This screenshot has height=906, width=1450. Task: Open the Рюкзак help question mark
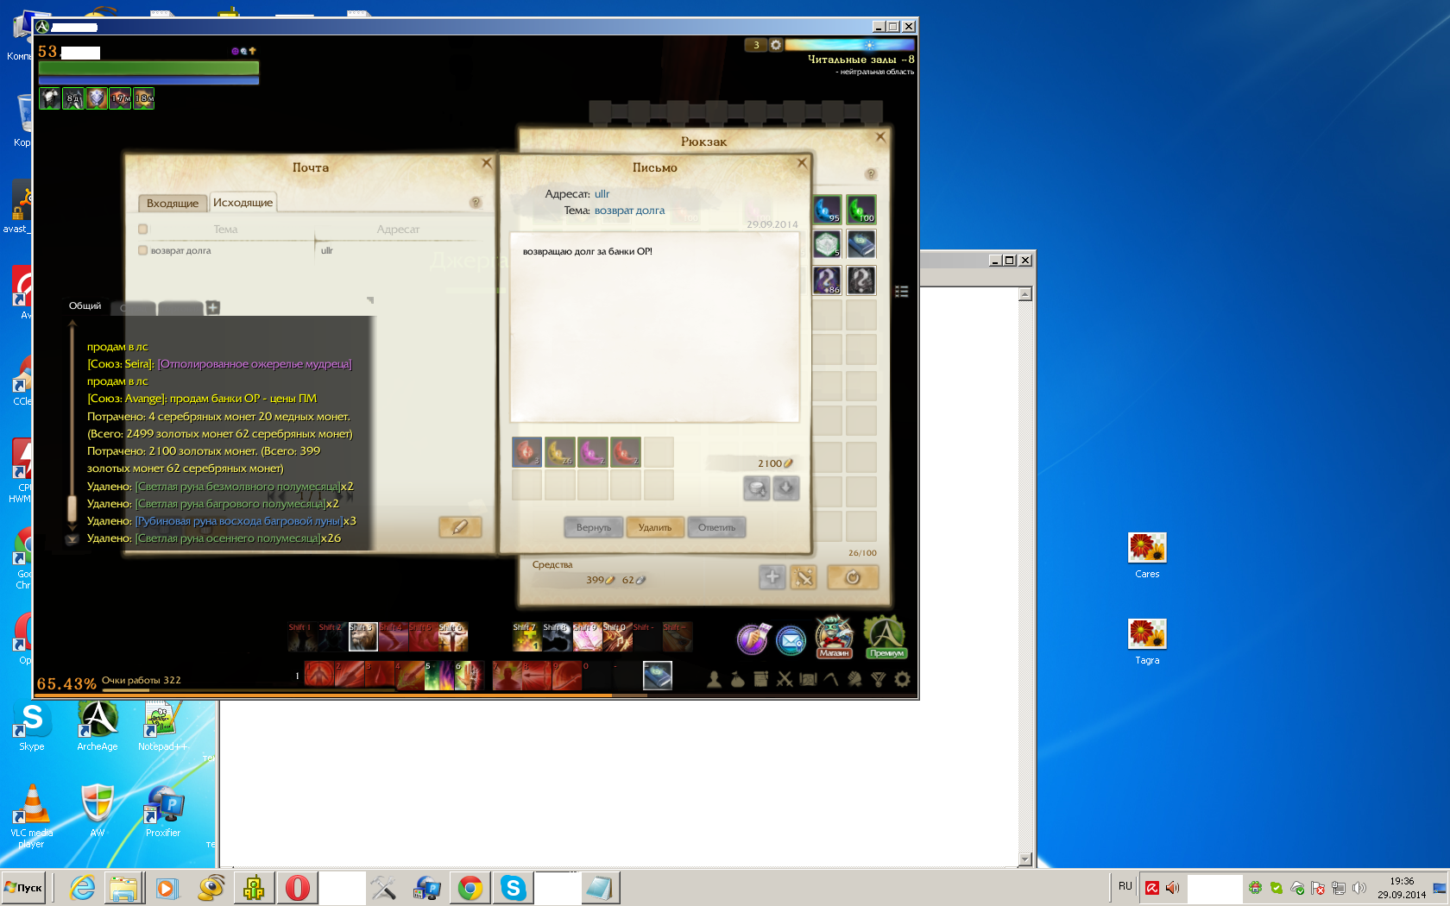871,173
